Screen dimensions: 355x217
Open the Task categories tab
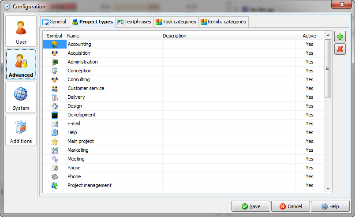tap(176, 22)
